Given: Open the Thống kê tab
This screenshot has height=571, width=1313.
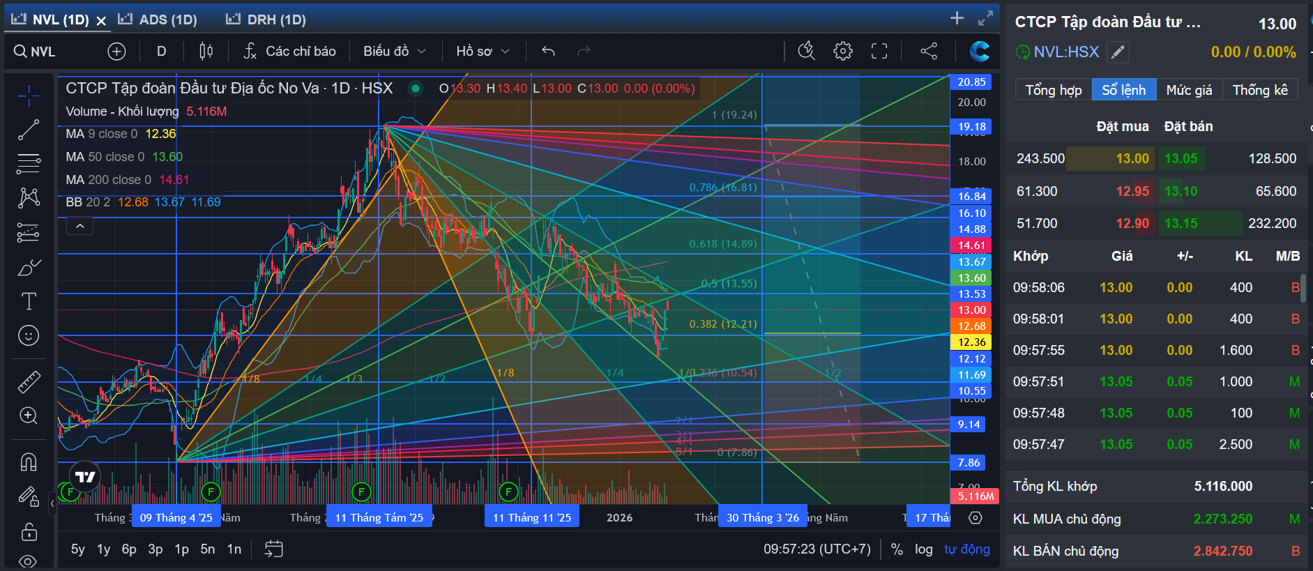Looking at the screenshot, I should [x=1260, y=90].
